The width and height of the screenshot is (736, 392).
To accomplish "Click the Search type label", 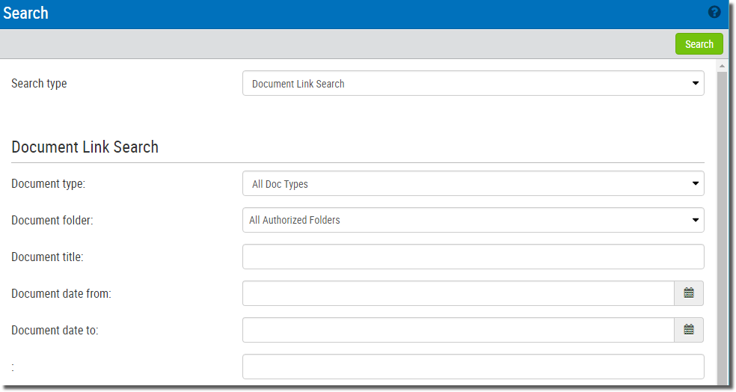I will click(x=39, y=84).
